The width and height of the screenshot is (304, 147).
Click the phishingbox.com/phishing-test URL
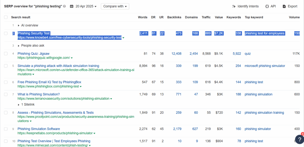point(48,86)
